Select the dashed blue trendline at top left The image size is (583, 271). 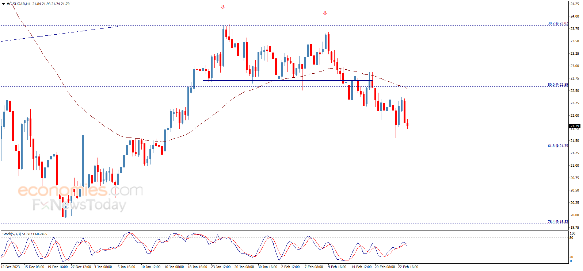[59, 34]
